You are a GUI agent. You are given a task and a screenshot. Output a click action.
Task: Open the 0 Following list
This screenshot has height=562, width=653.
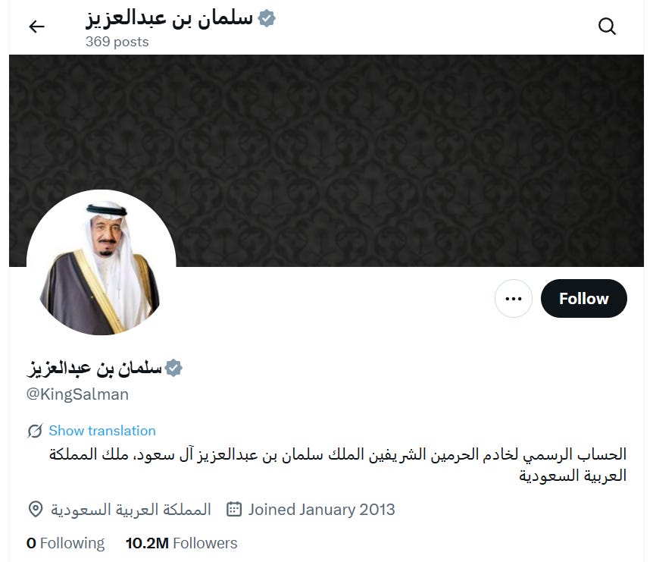point(65,543)
